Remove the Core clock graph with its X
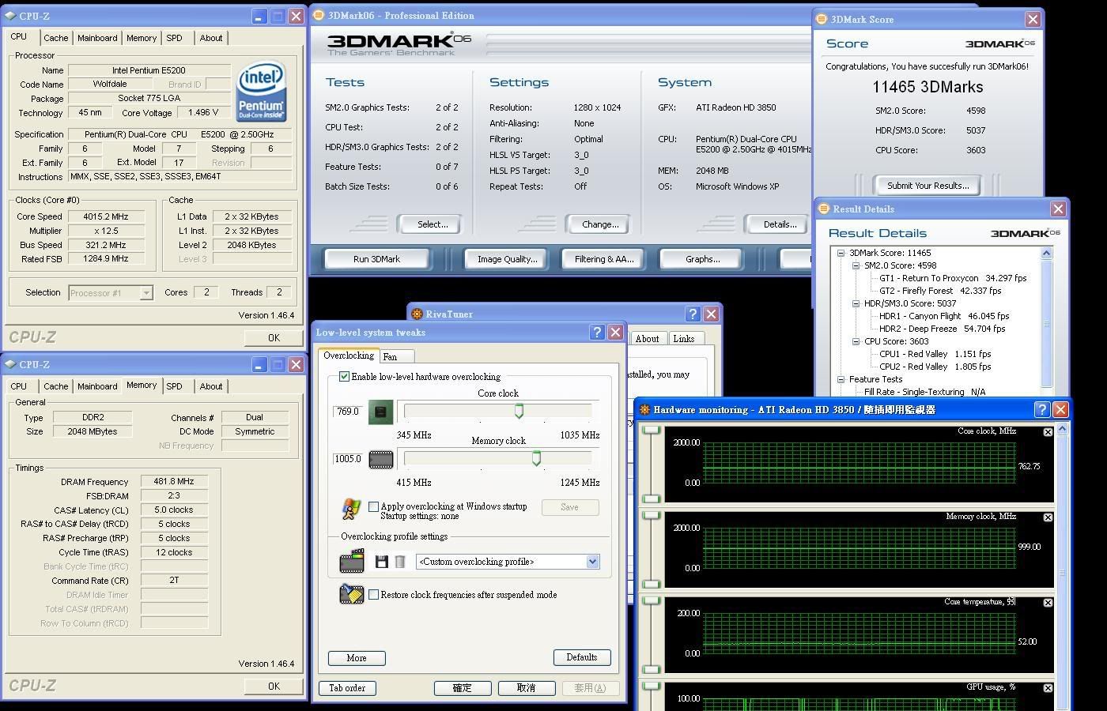1107x711 pixels. click(x=1048, y=432)
